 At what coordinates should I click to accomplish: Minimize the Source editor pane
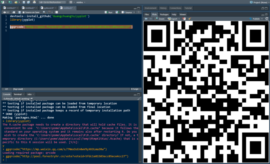tap(135, 9)
